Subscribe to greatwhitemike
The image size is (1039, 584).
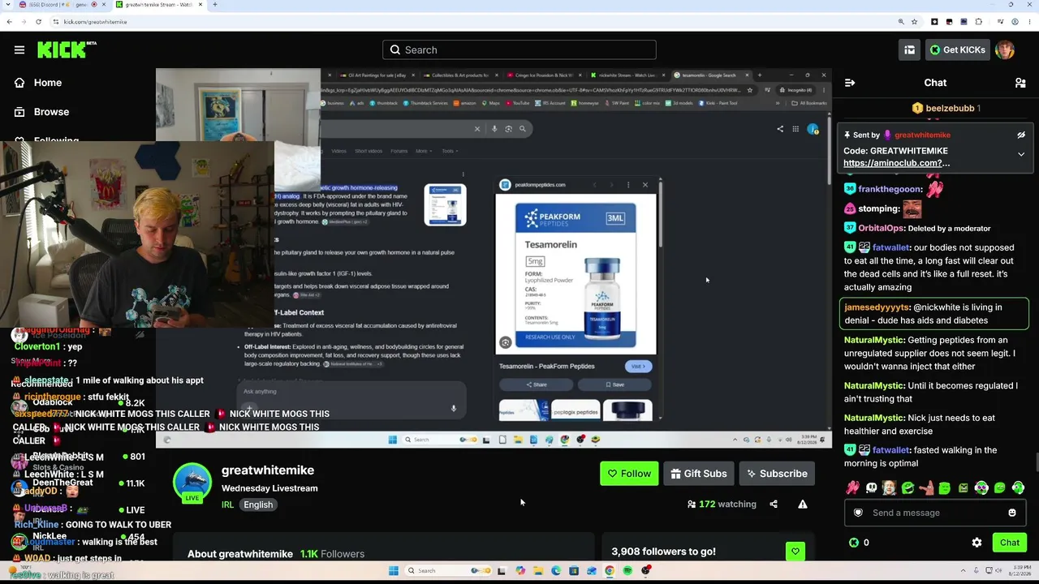click(x=777, y=474)
